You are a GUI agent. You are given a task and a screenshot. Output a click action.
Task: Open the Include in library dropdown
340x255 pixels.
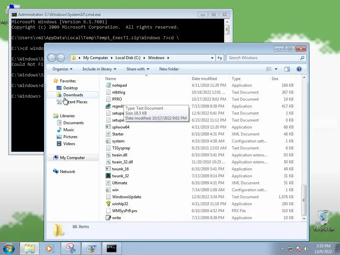(99, 69)
